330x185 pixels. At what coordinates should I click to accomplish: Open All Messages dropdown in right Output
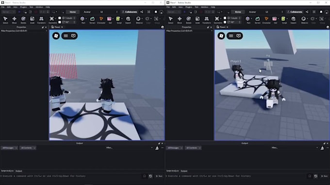coord(175,148)
